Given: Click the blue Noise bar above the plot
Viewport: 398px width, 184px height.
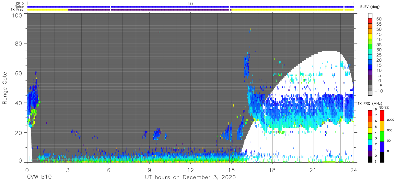Looking at the screenshot, I should click(191, 6).
